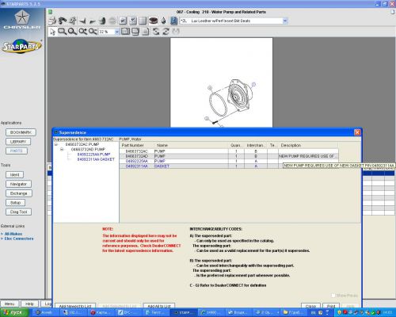Viewport: 396px width, 317px height.
Task: Click the zoom in magnifier icon
Action: [x=82, y=32]
